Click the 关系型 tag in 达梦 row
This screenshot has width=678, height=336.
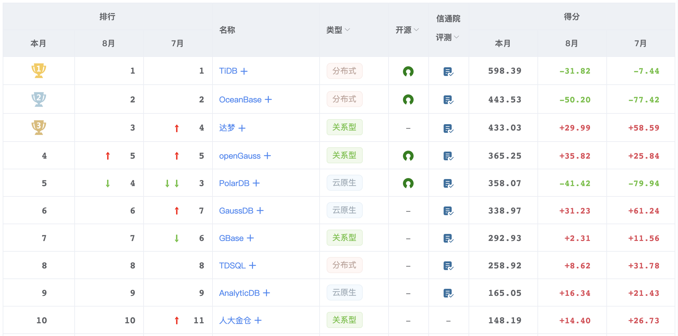344,127
